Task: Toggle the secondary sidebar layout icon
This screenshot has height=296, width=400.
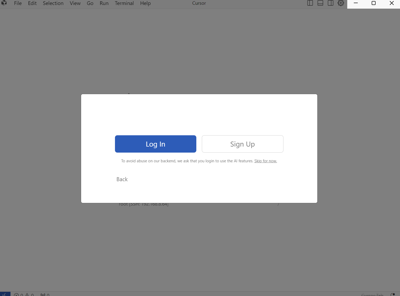Action: pos(330,3)
